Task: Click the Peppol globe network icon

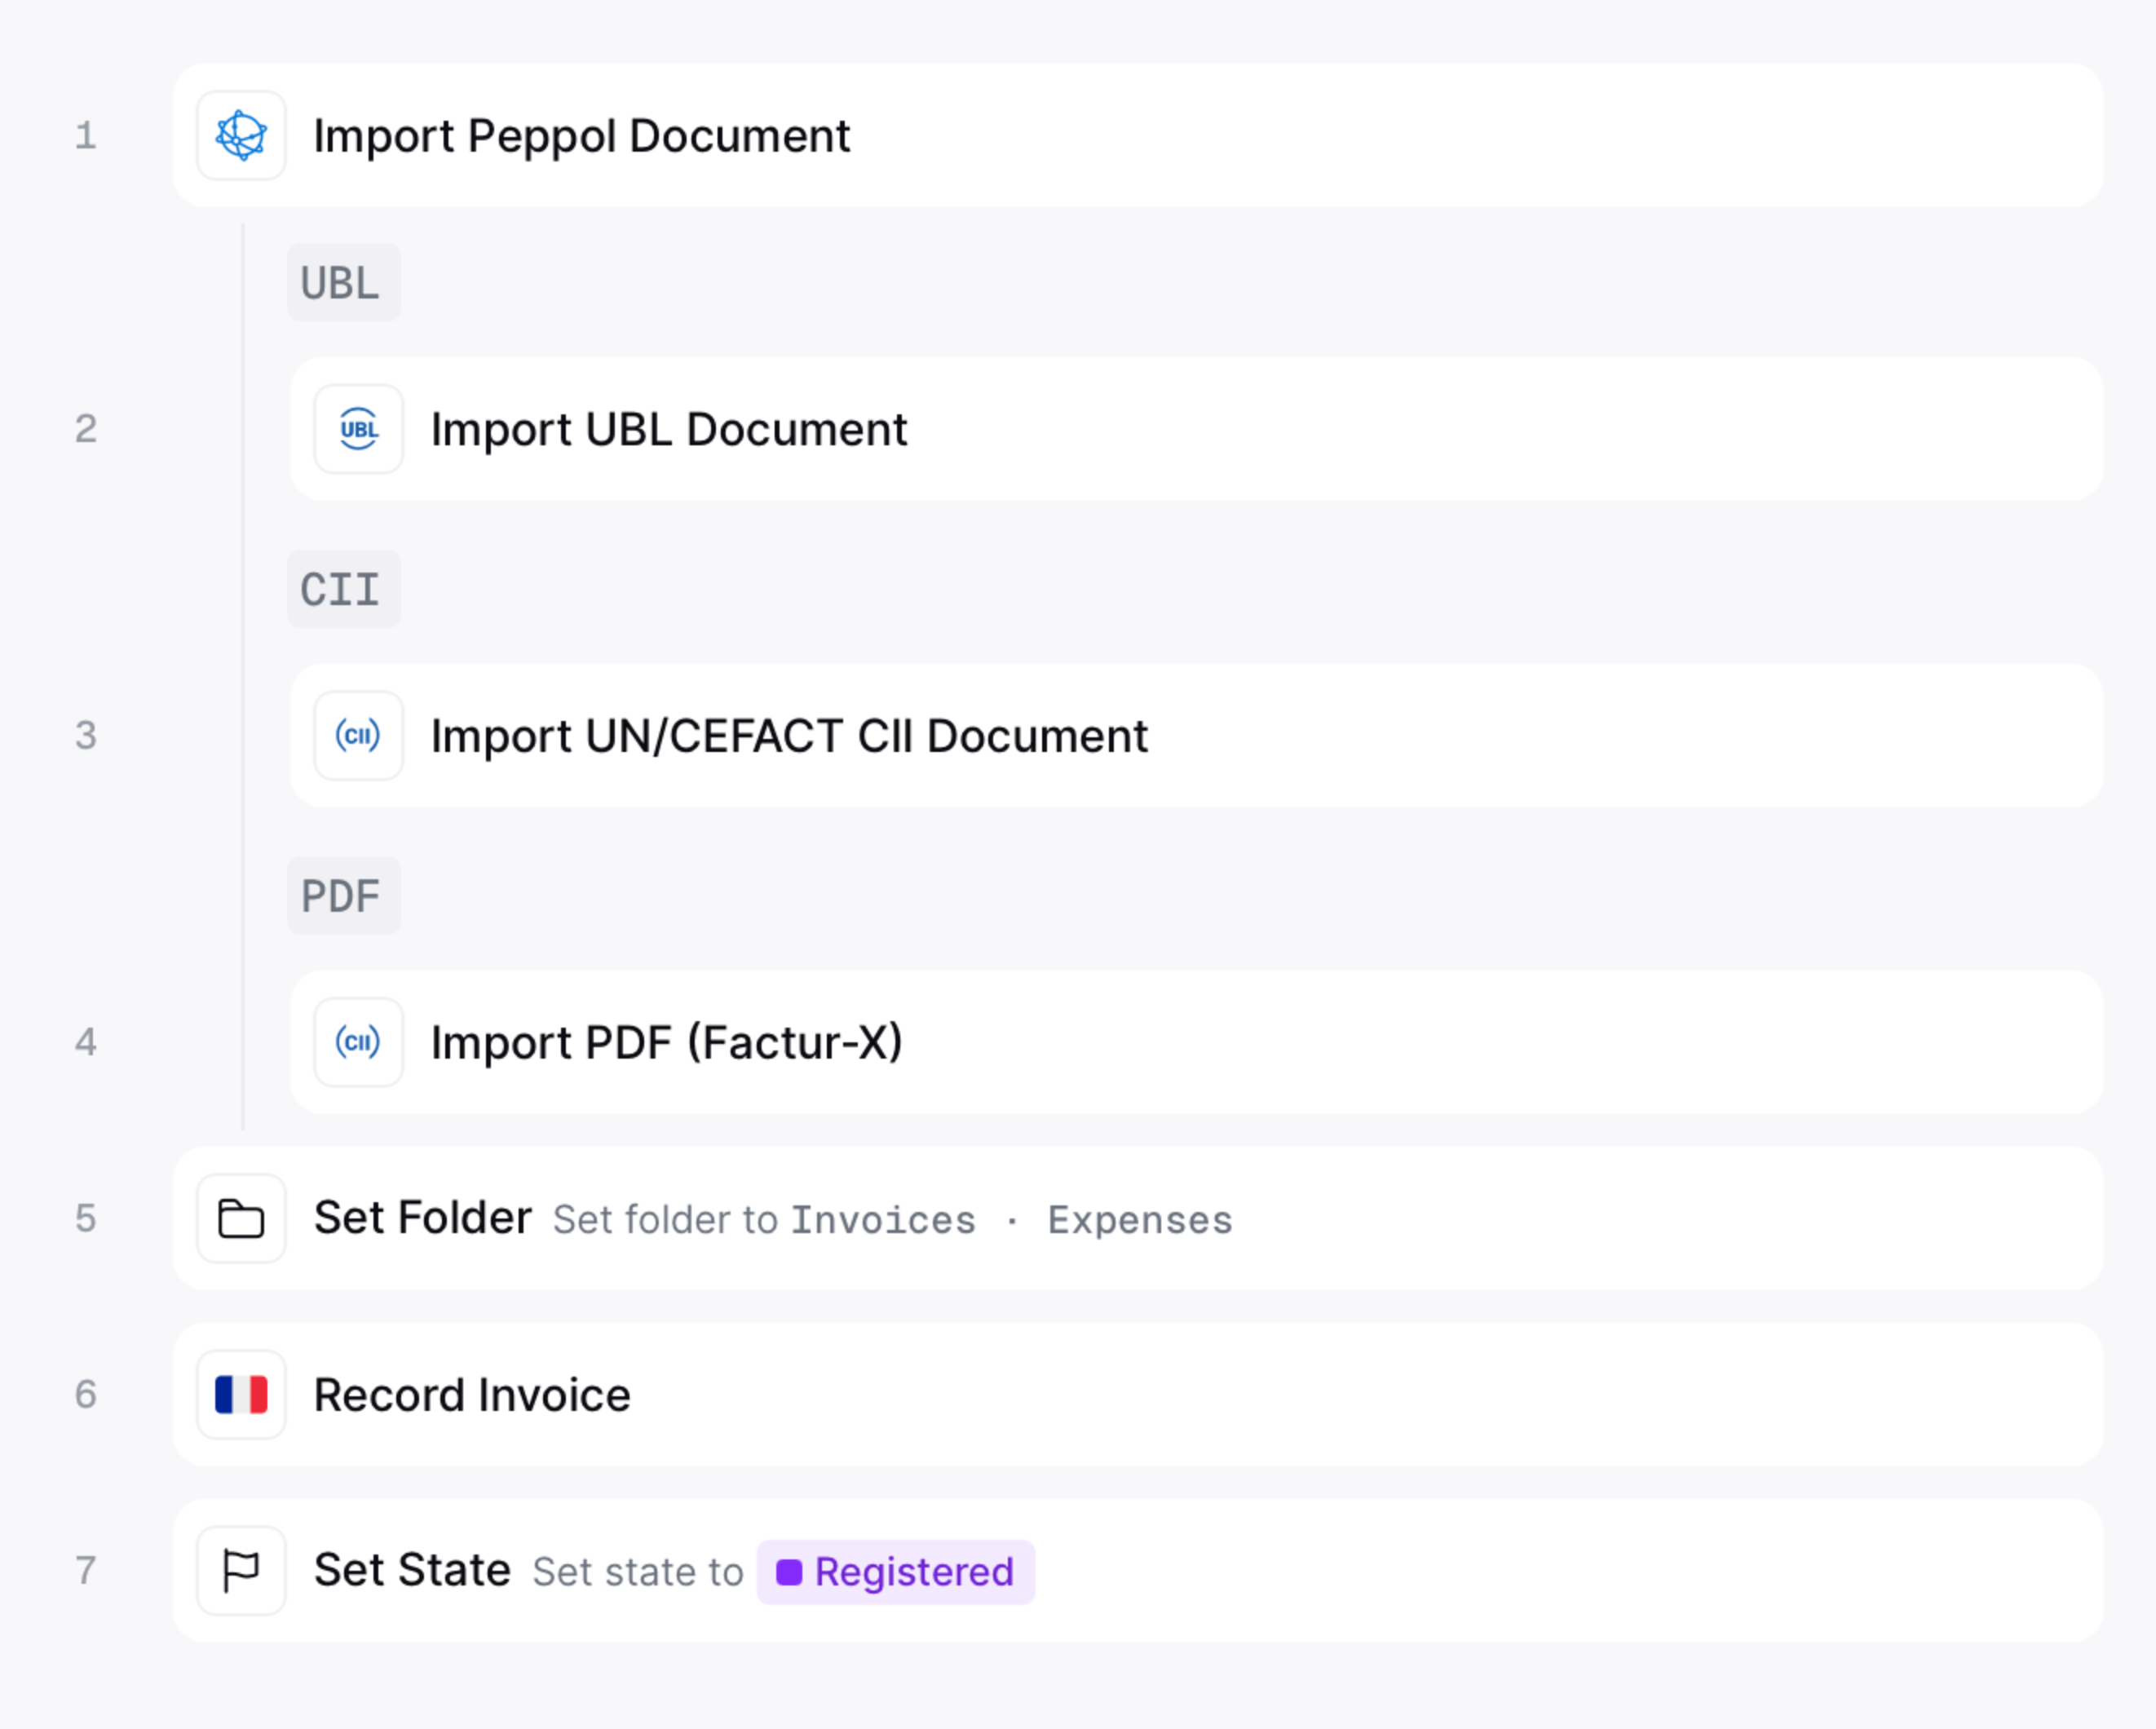Action: coord(241,135)
